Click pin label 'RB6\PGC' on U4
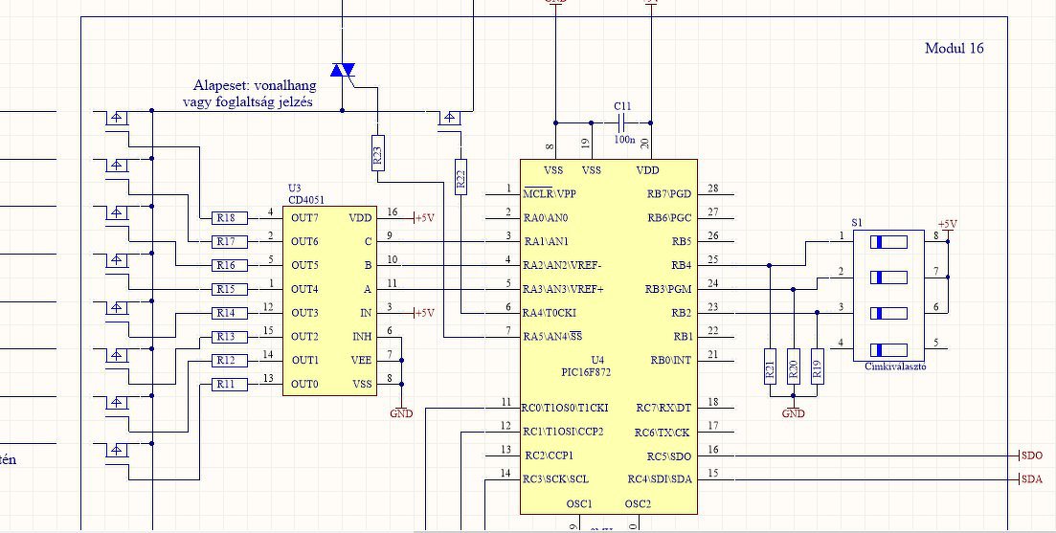Viewport: 1056px width, 533px height. [669, 218]
